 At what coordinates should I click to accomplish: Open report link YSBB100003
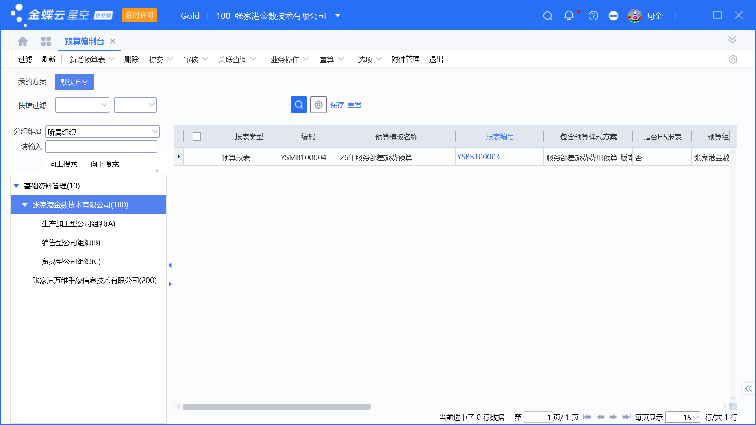pos(478,157)
